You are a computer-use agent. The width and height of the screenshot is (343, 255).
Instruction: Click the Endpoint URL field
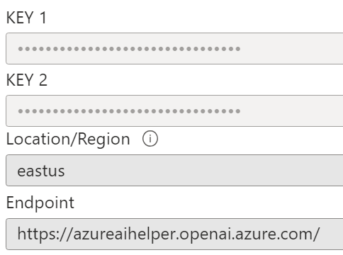coord(174,234)
